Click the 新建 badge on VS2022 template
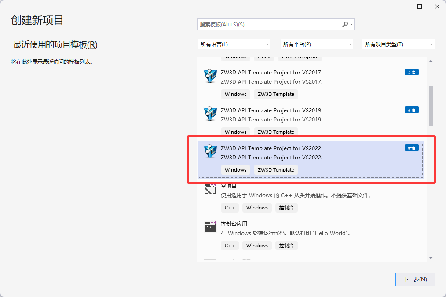The height and width of the screenshot is (297, 446). (x=412, y=148)
